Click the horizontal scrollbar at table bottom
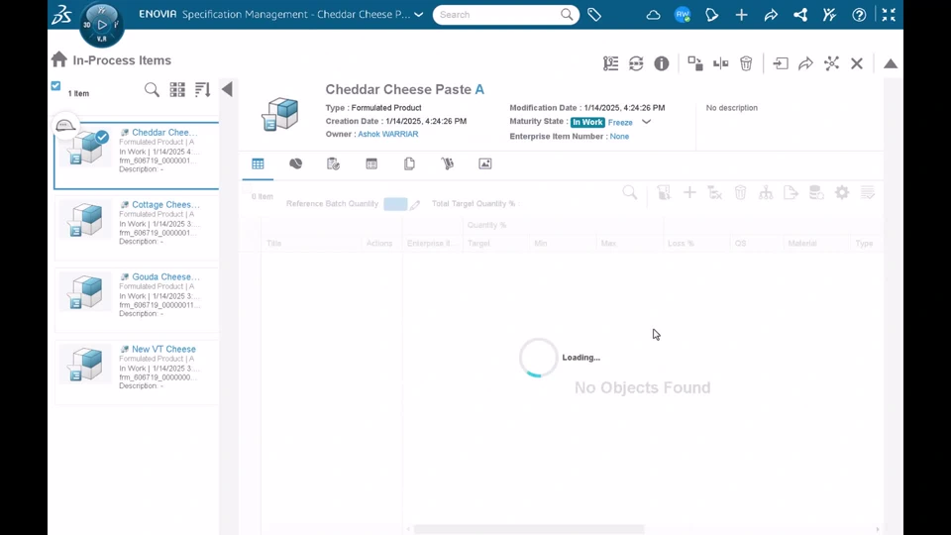951x535 pixels. point(529,529)
